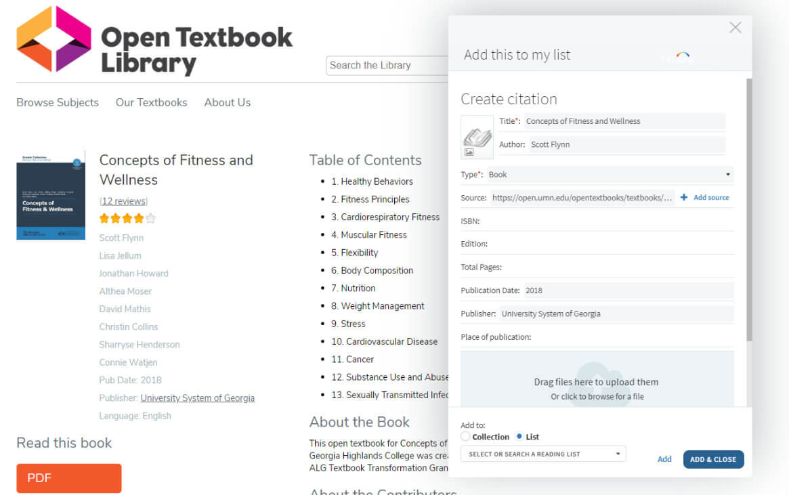
Task: Click the star rating icons under the reviews
Action: tap(127, 219)
